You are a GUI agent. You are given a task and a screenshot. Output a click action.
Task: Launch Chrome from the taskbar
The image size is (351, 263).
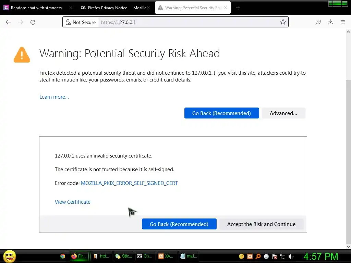63,256
